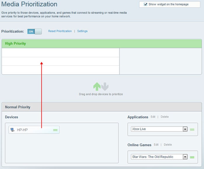This screenshot has width=204, height=169.
Task: Open the Settings link next to Reset Prioritization
Action: click(82, 31)
